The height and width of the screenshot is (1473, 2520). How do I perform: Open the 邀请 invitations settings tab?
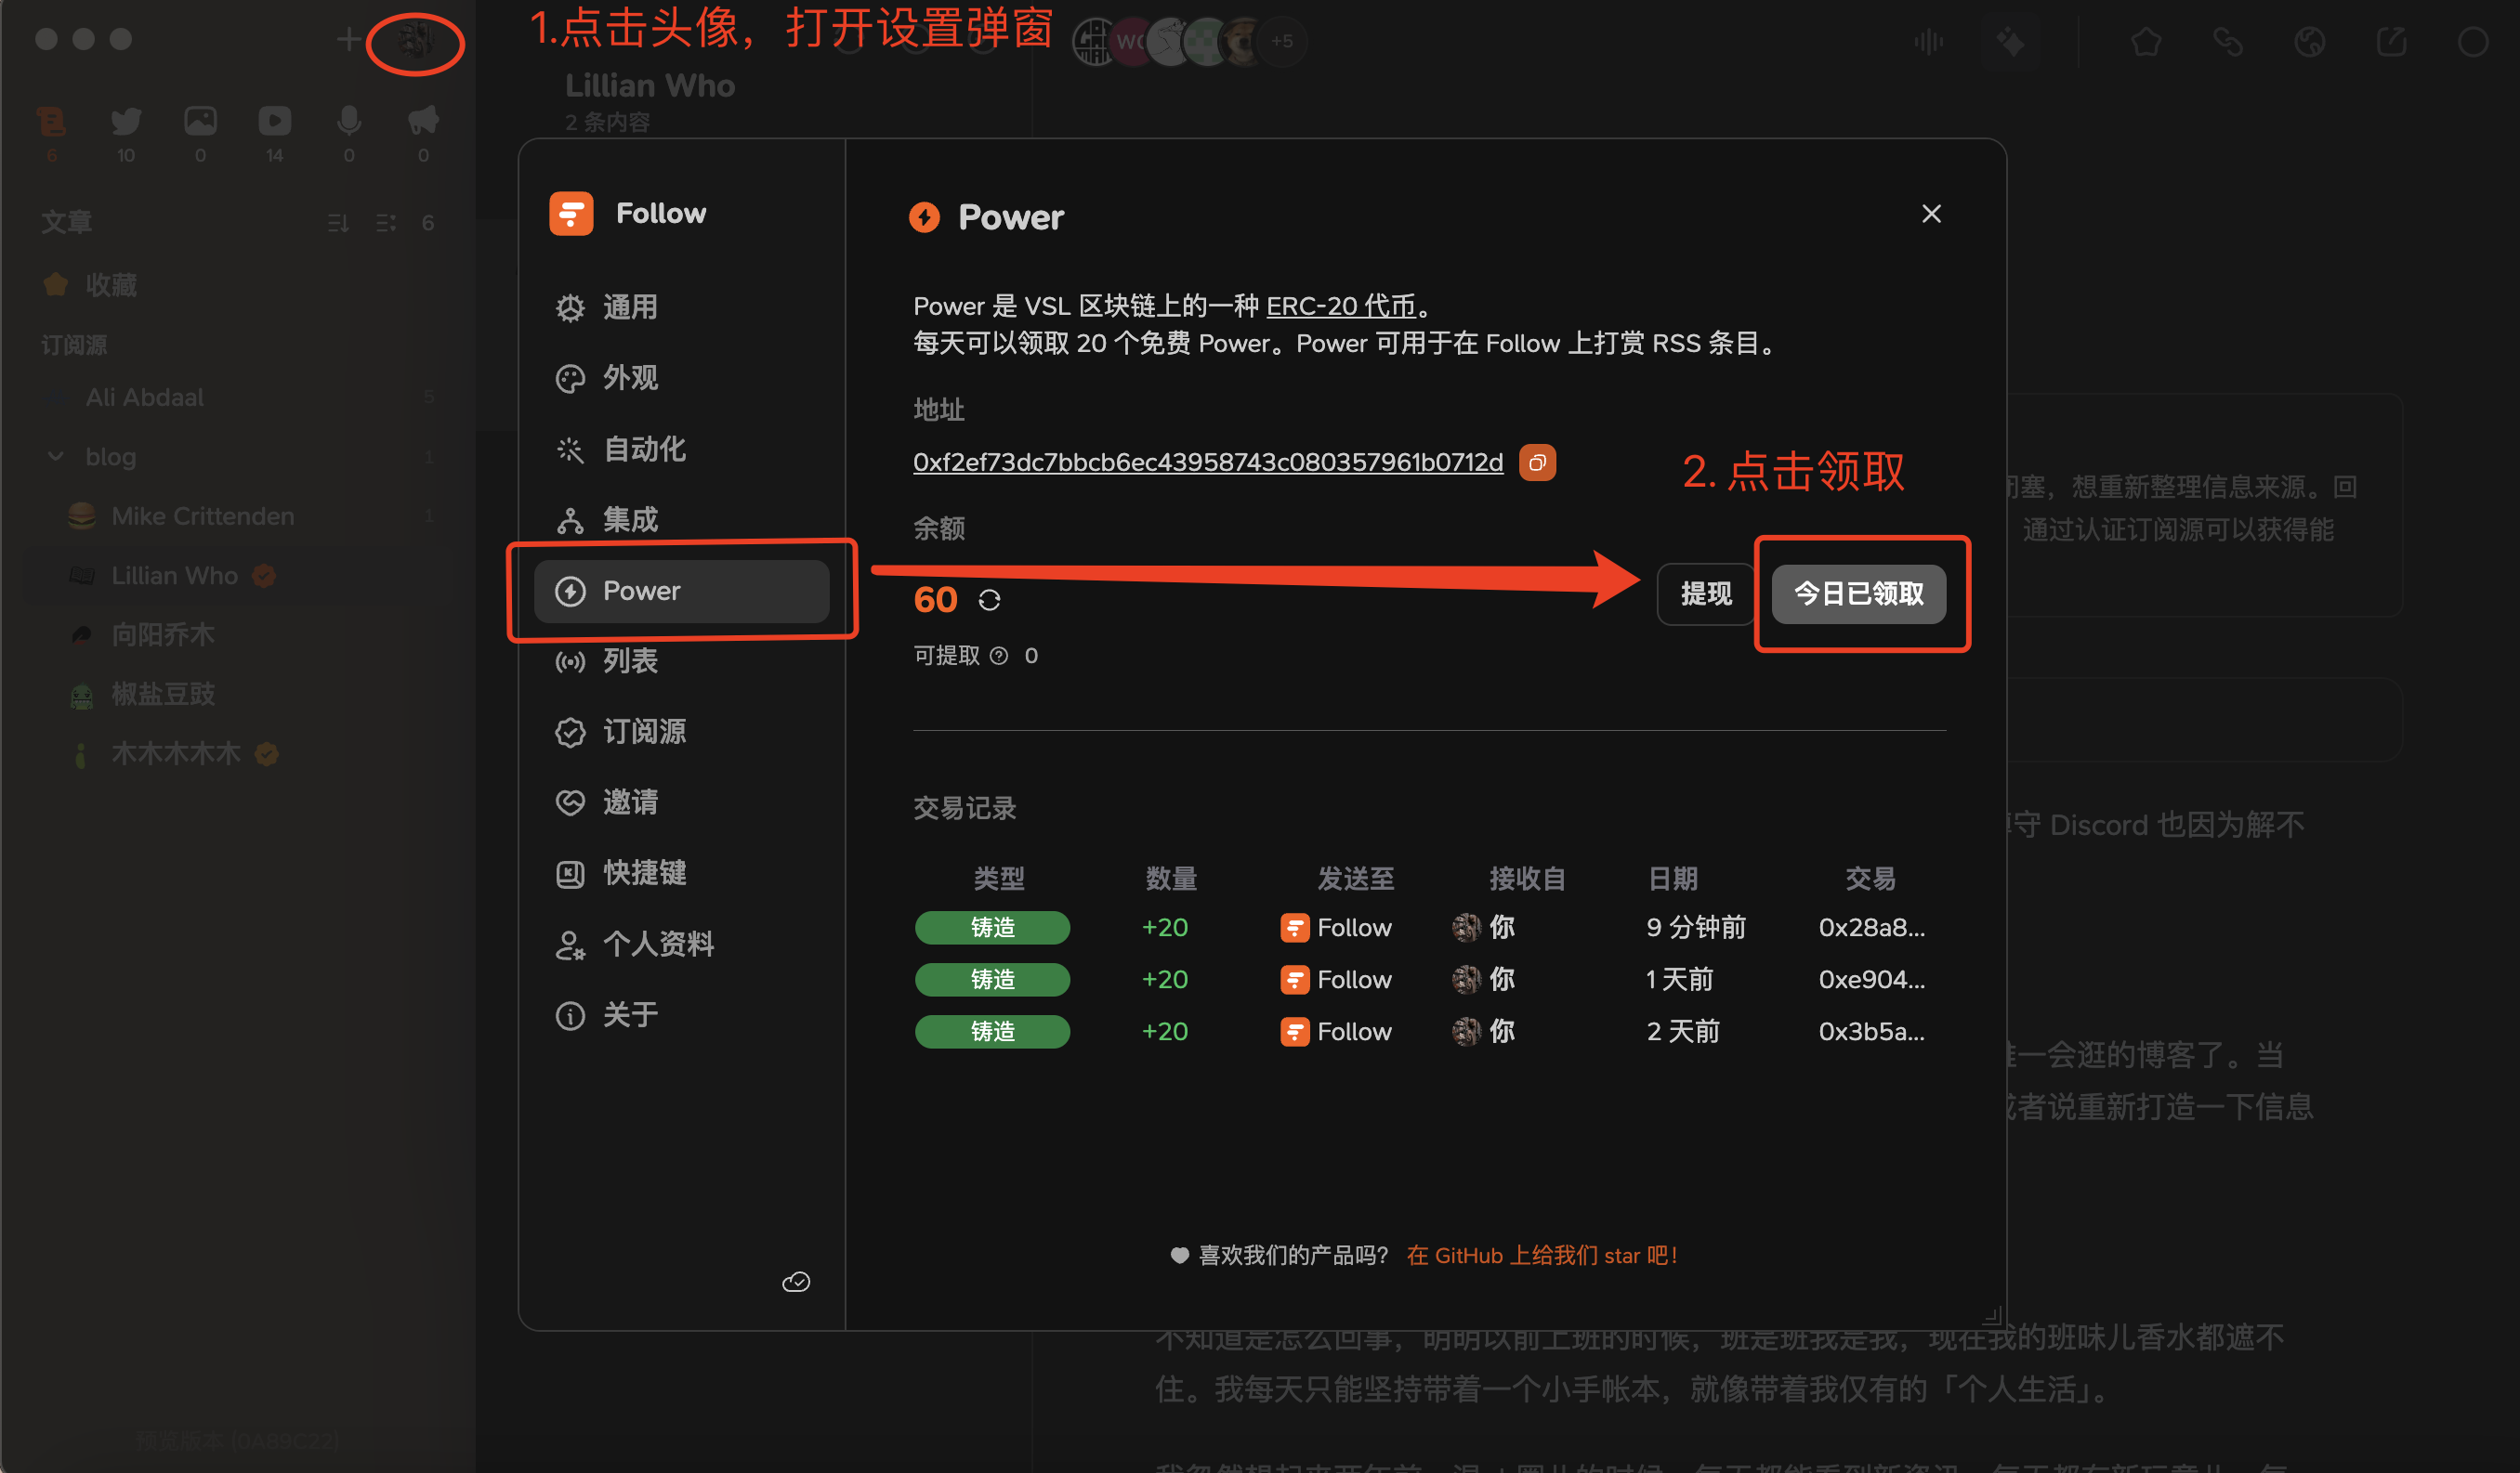pyautogui.click(x=681, y=802)
